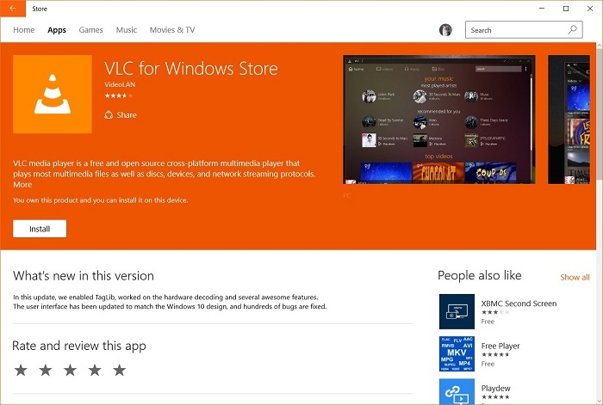Click the 'VLC for Windows Store' title
This screenshot has width=603, height=405.
point(191,69)
